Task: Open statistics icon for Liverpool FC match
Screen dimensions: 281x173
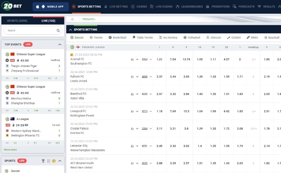Action: pos(132,111)
